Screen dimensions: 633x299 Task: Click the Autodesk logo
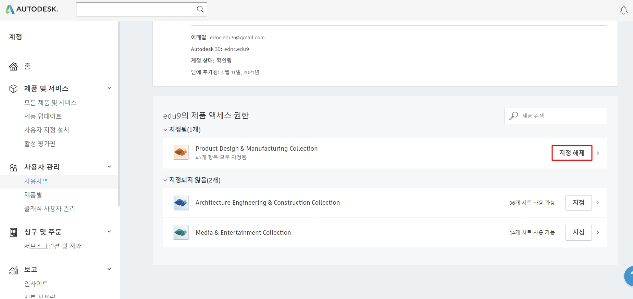[x=32, y=9]
